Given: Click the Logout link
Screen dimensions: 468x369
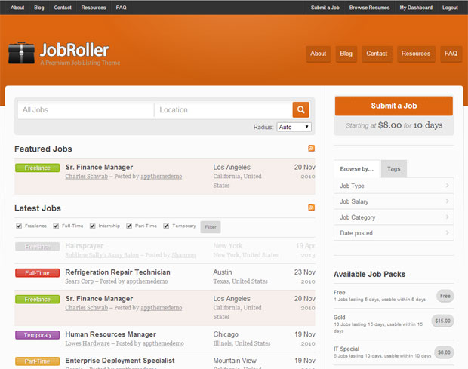Looking at the screenshot, I should [x=450, y=8].
